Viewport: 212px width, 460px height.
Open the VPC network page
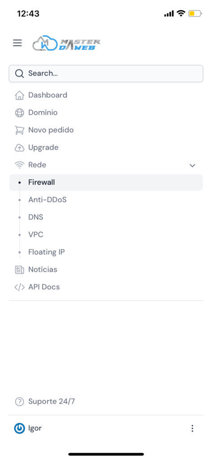106,234
